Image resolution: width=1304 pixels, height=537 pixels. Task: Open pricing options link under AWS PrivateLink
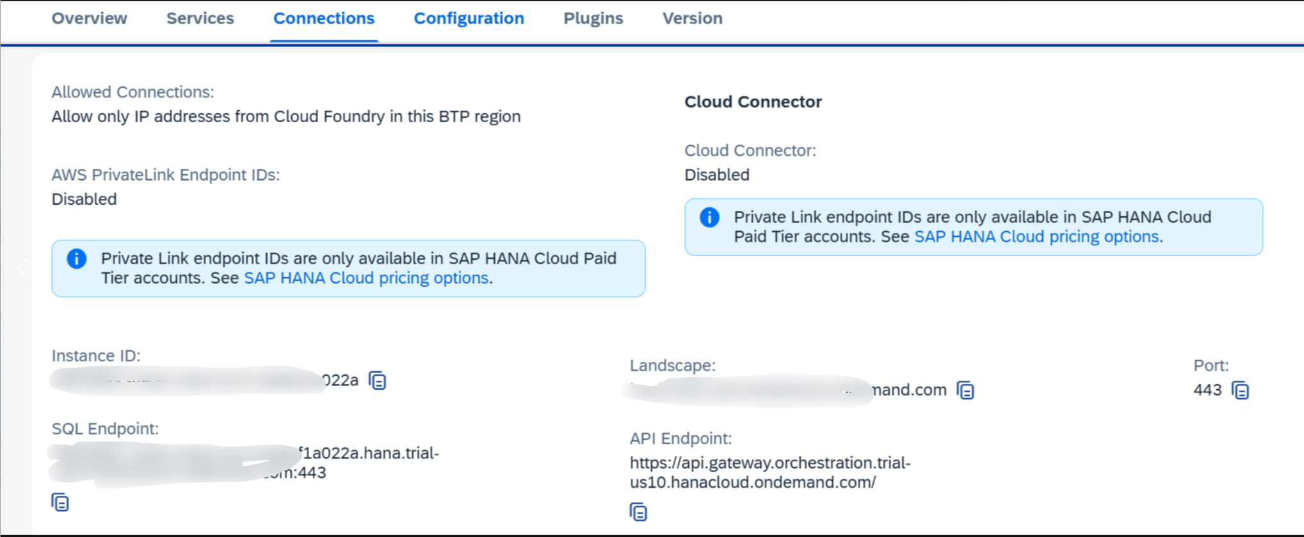click(x=366, y=278)
